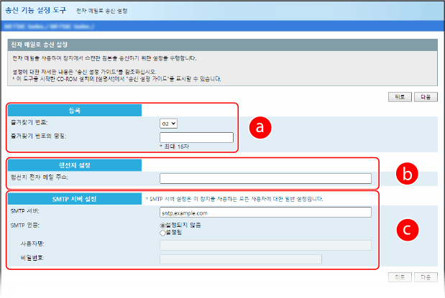This screenshot has width=445, height=298.
Task: Click the destination e-mail address field
Action: pyautogui.click(x=265, y=178)
